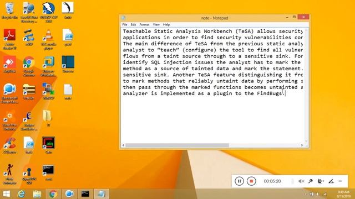Click the Notepad icon in title bar

pyautogui.click(x=123, y=18)
